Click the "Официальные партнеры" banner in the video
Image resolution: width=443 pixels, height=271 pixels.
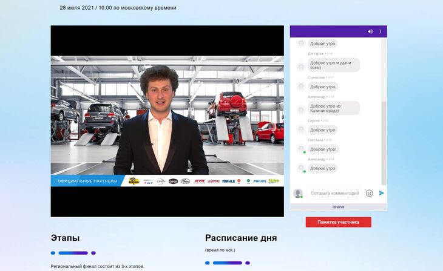pyautogui.click(x=87, y=181)
